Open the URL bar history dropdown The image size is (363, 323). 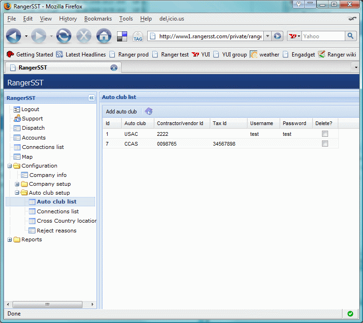pyautogui.click(x=267, y=36)
